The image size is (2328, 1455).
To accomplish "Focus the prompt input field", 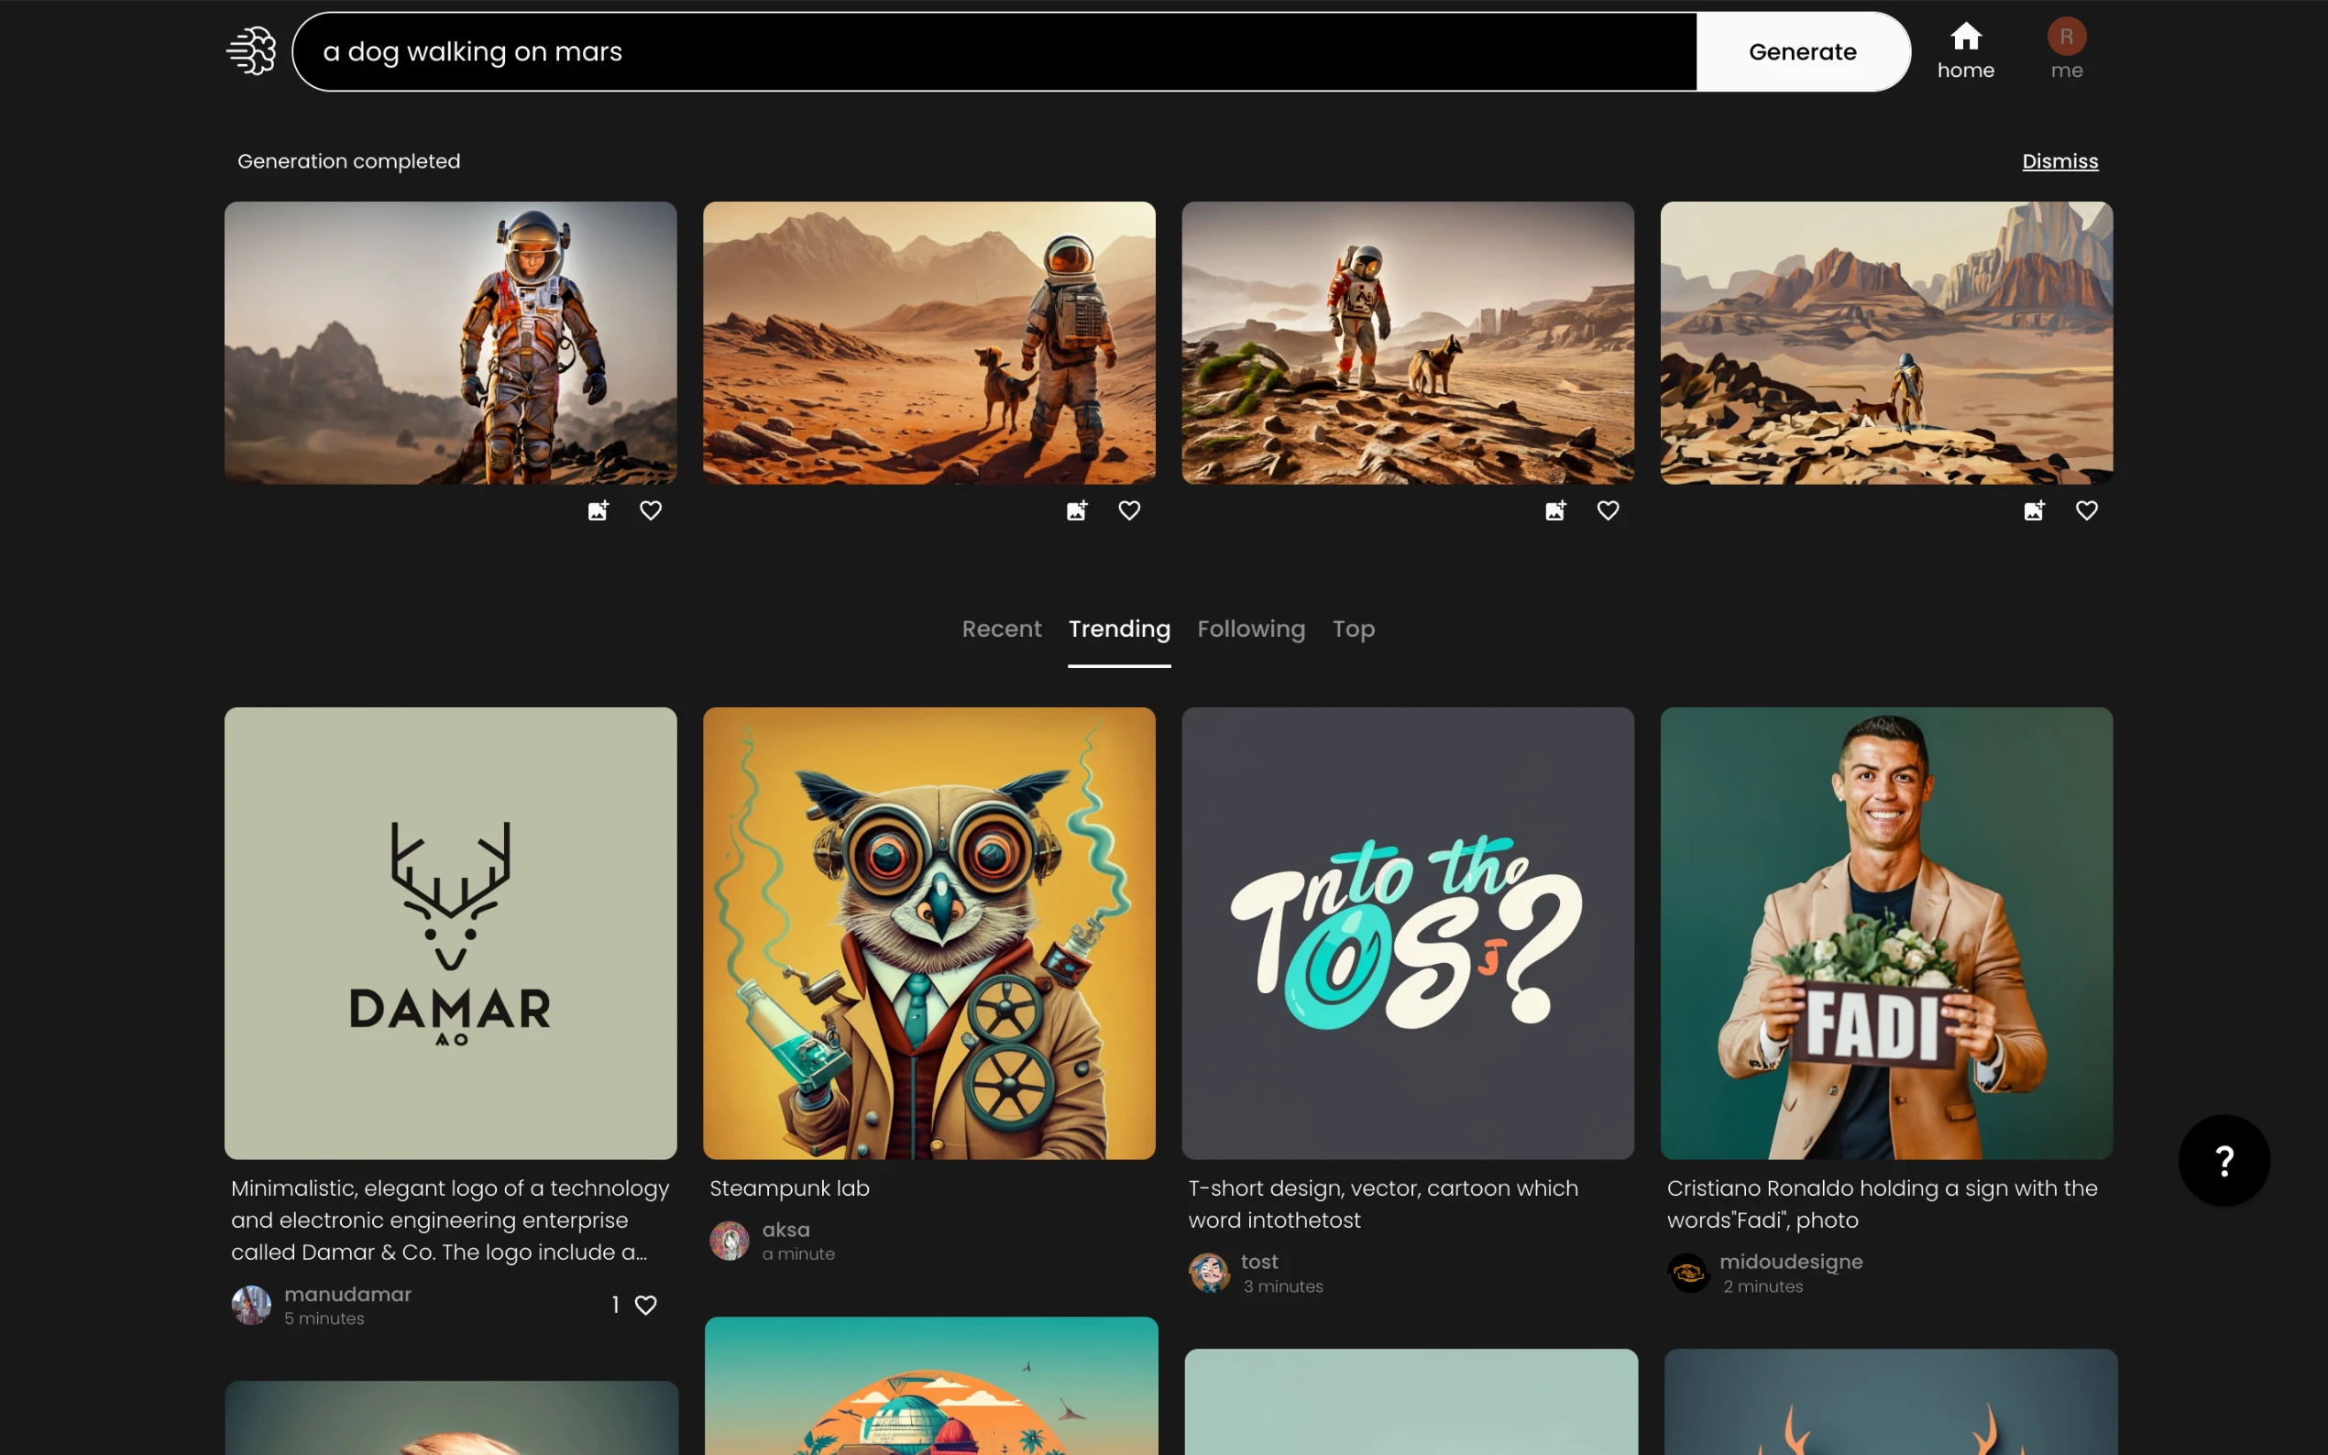I will [x=995, y=52].
